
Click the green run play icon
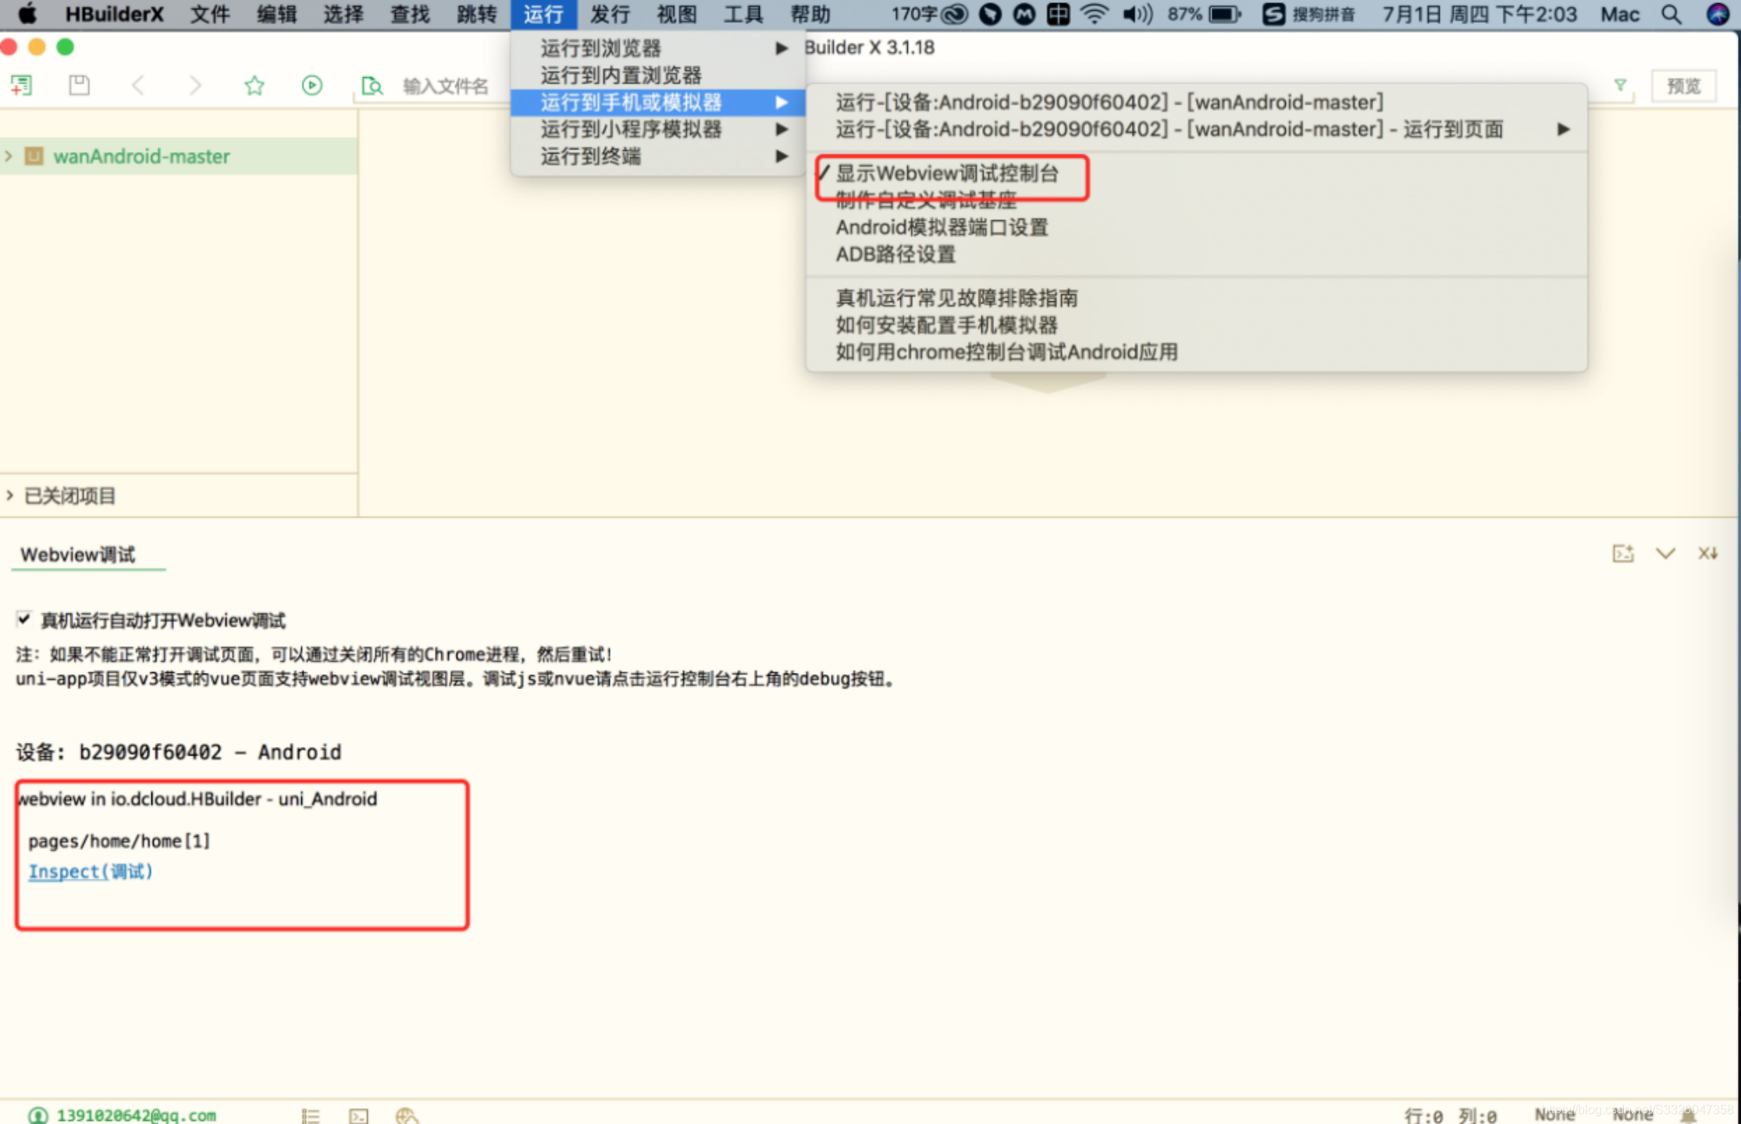(312, 85)
